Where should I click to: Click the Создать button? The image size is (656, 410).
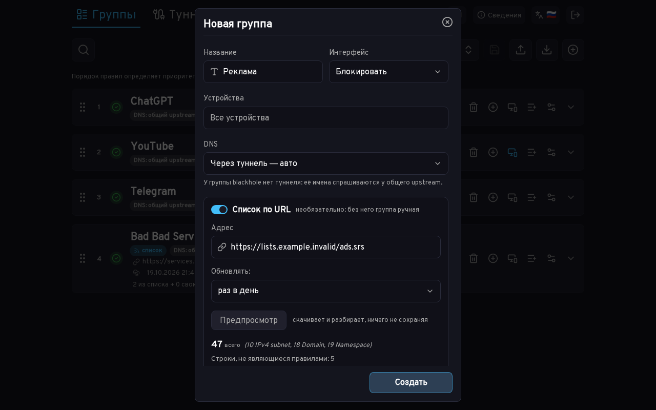click(411, 382)
